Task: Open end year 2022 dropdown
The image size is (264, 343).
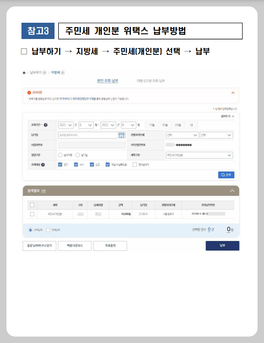Action: (x=108, y=125)
